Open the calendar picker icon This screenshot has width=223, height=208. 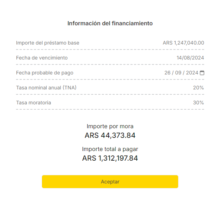[202, 73]
